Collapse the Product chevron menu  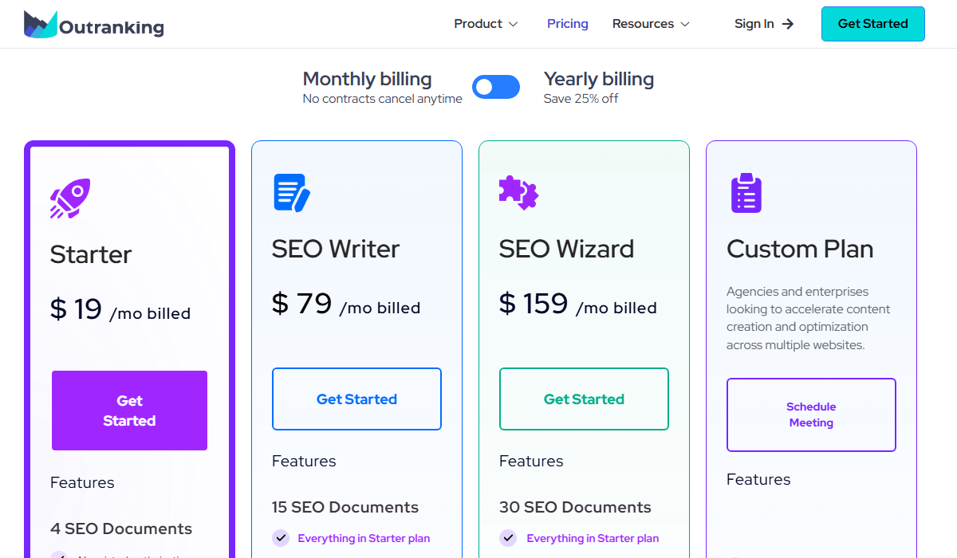click(x=514, y=25)
